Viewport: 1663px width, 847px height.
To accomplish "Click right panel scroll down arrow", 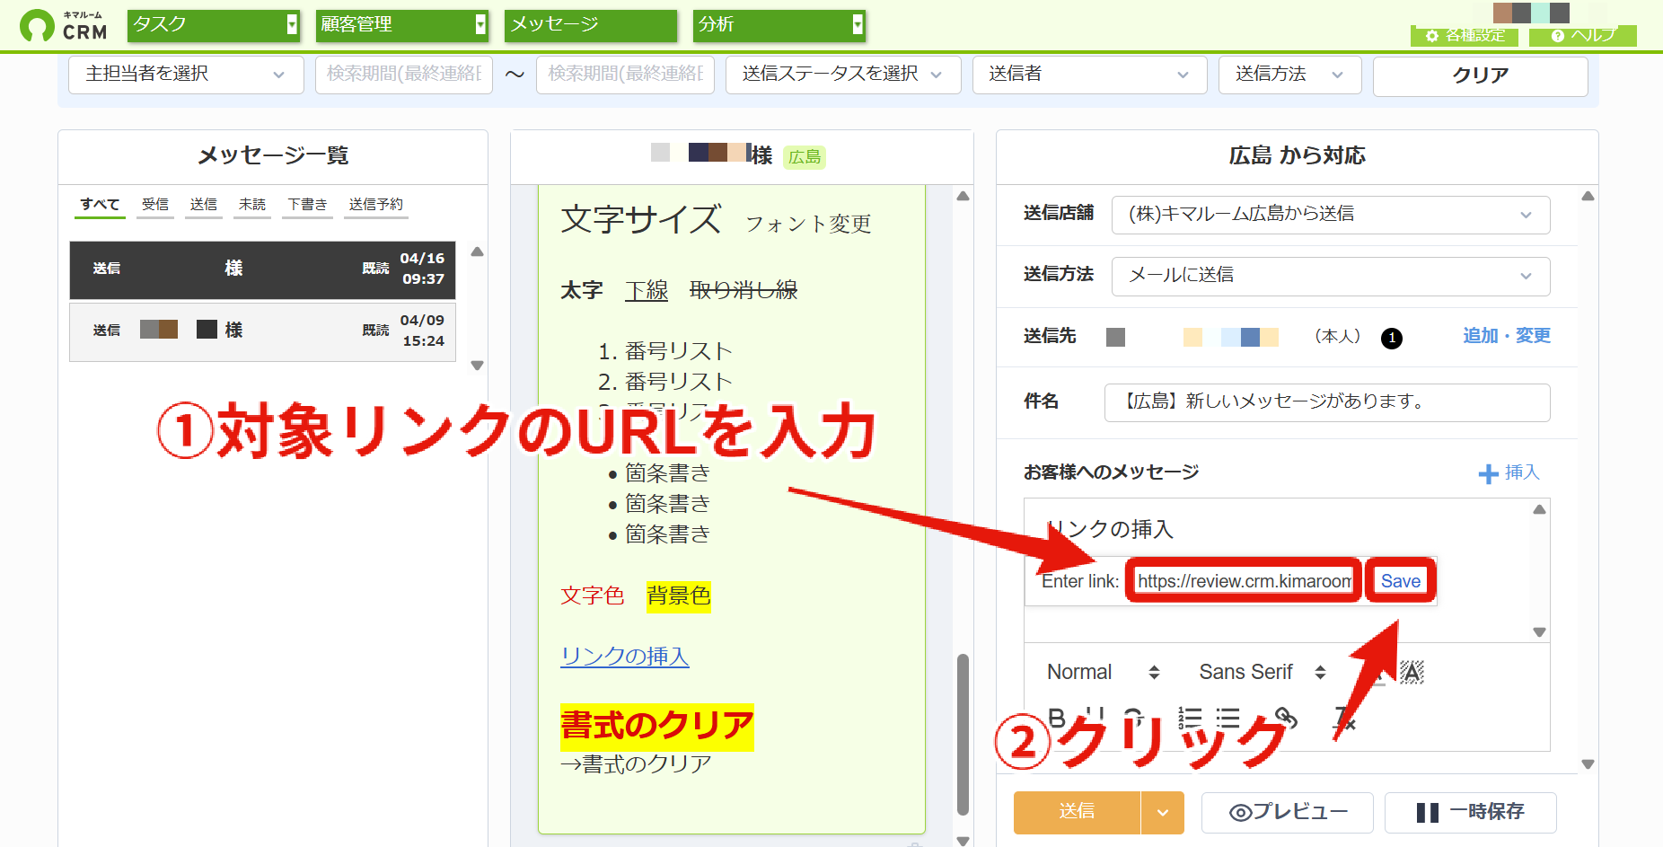I will coord(1588,764).
